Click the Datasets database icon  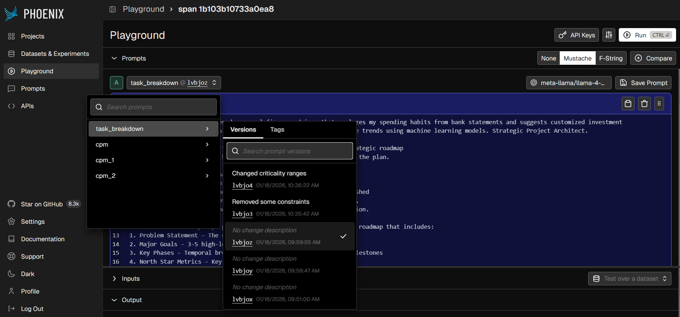click(11, 54)
